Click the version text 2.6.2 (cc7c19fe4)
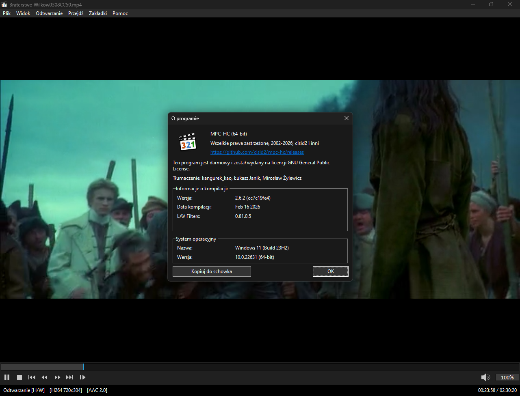This screenshot has width=520, height=396. click(x=253, y=198)
